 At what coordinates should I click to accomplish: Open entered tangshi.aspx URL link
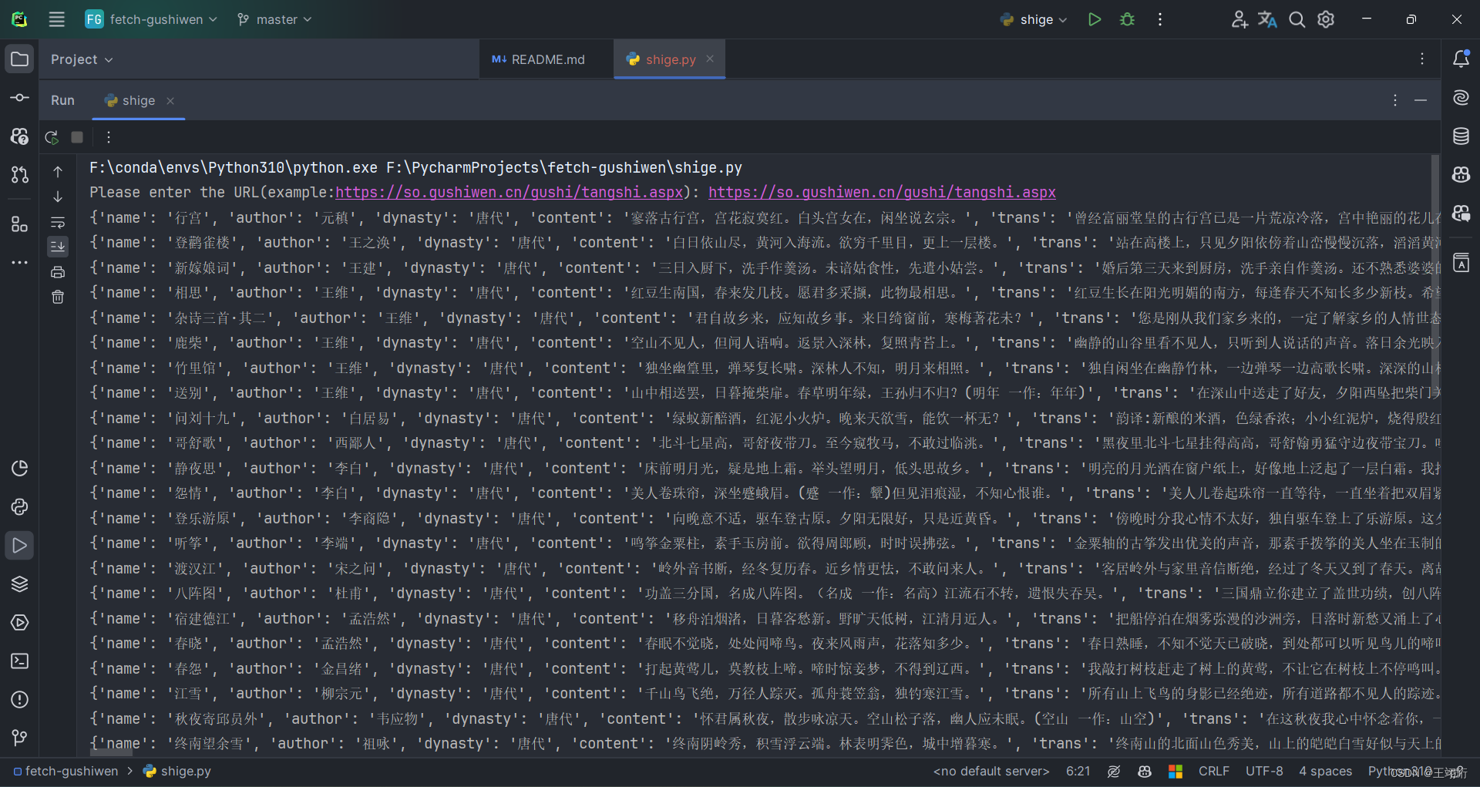[882, 192]
